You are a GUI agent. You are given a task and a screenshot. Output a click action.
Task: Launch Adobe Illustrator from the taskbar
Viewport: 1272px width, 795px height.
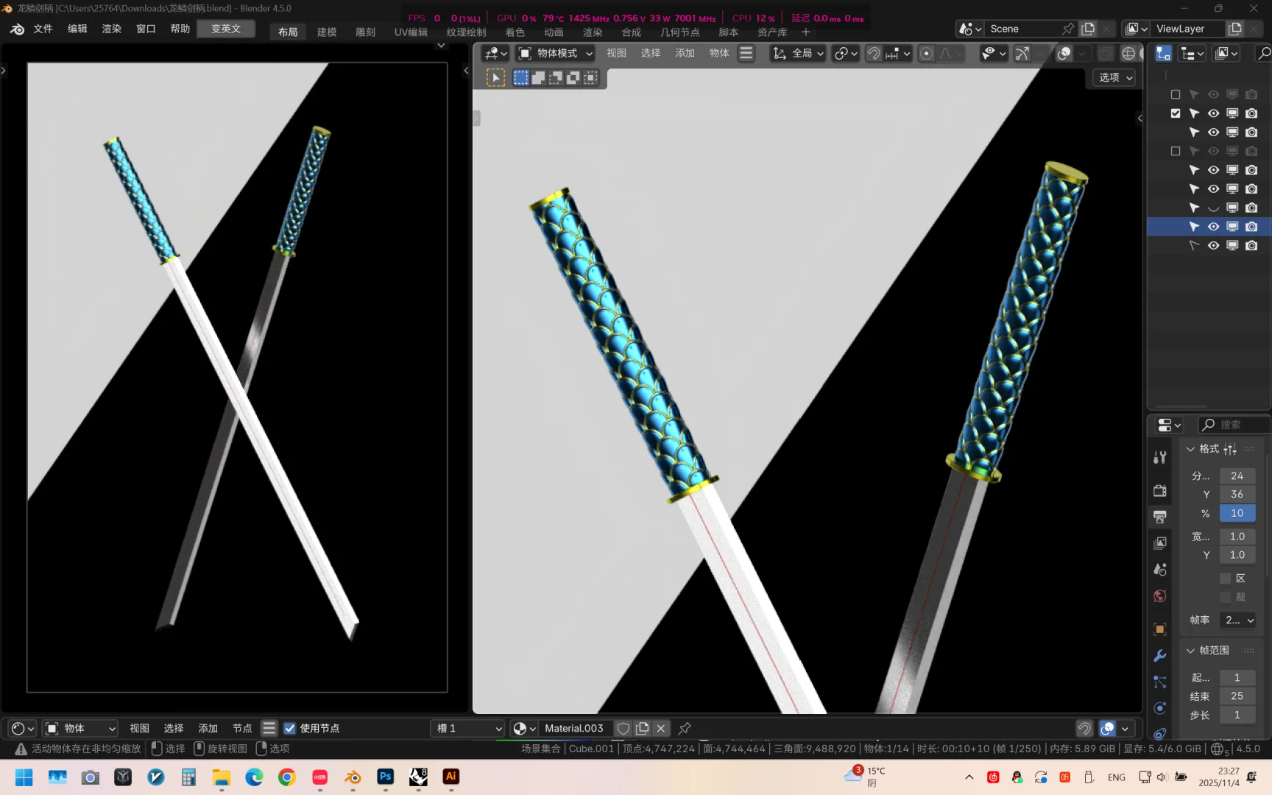tap(451, 777)
